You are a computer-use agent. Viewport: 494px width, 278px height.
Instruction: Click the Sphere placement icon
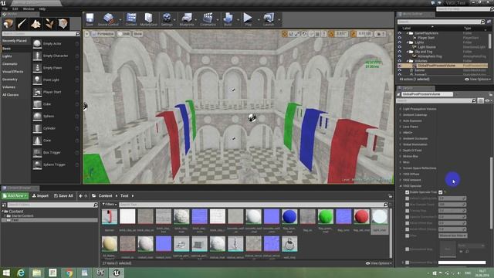pos(37,117)
